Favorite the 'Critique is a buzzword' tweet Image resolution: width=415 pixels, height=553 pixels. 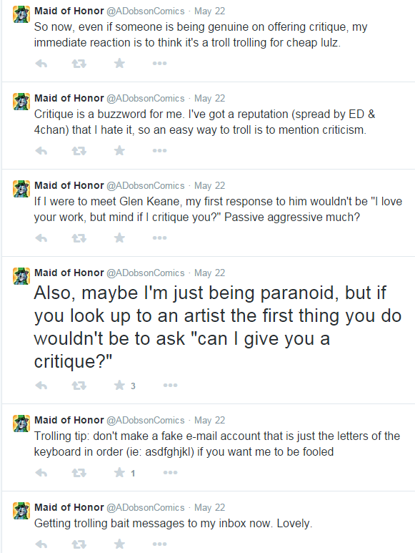pos(120,151)
